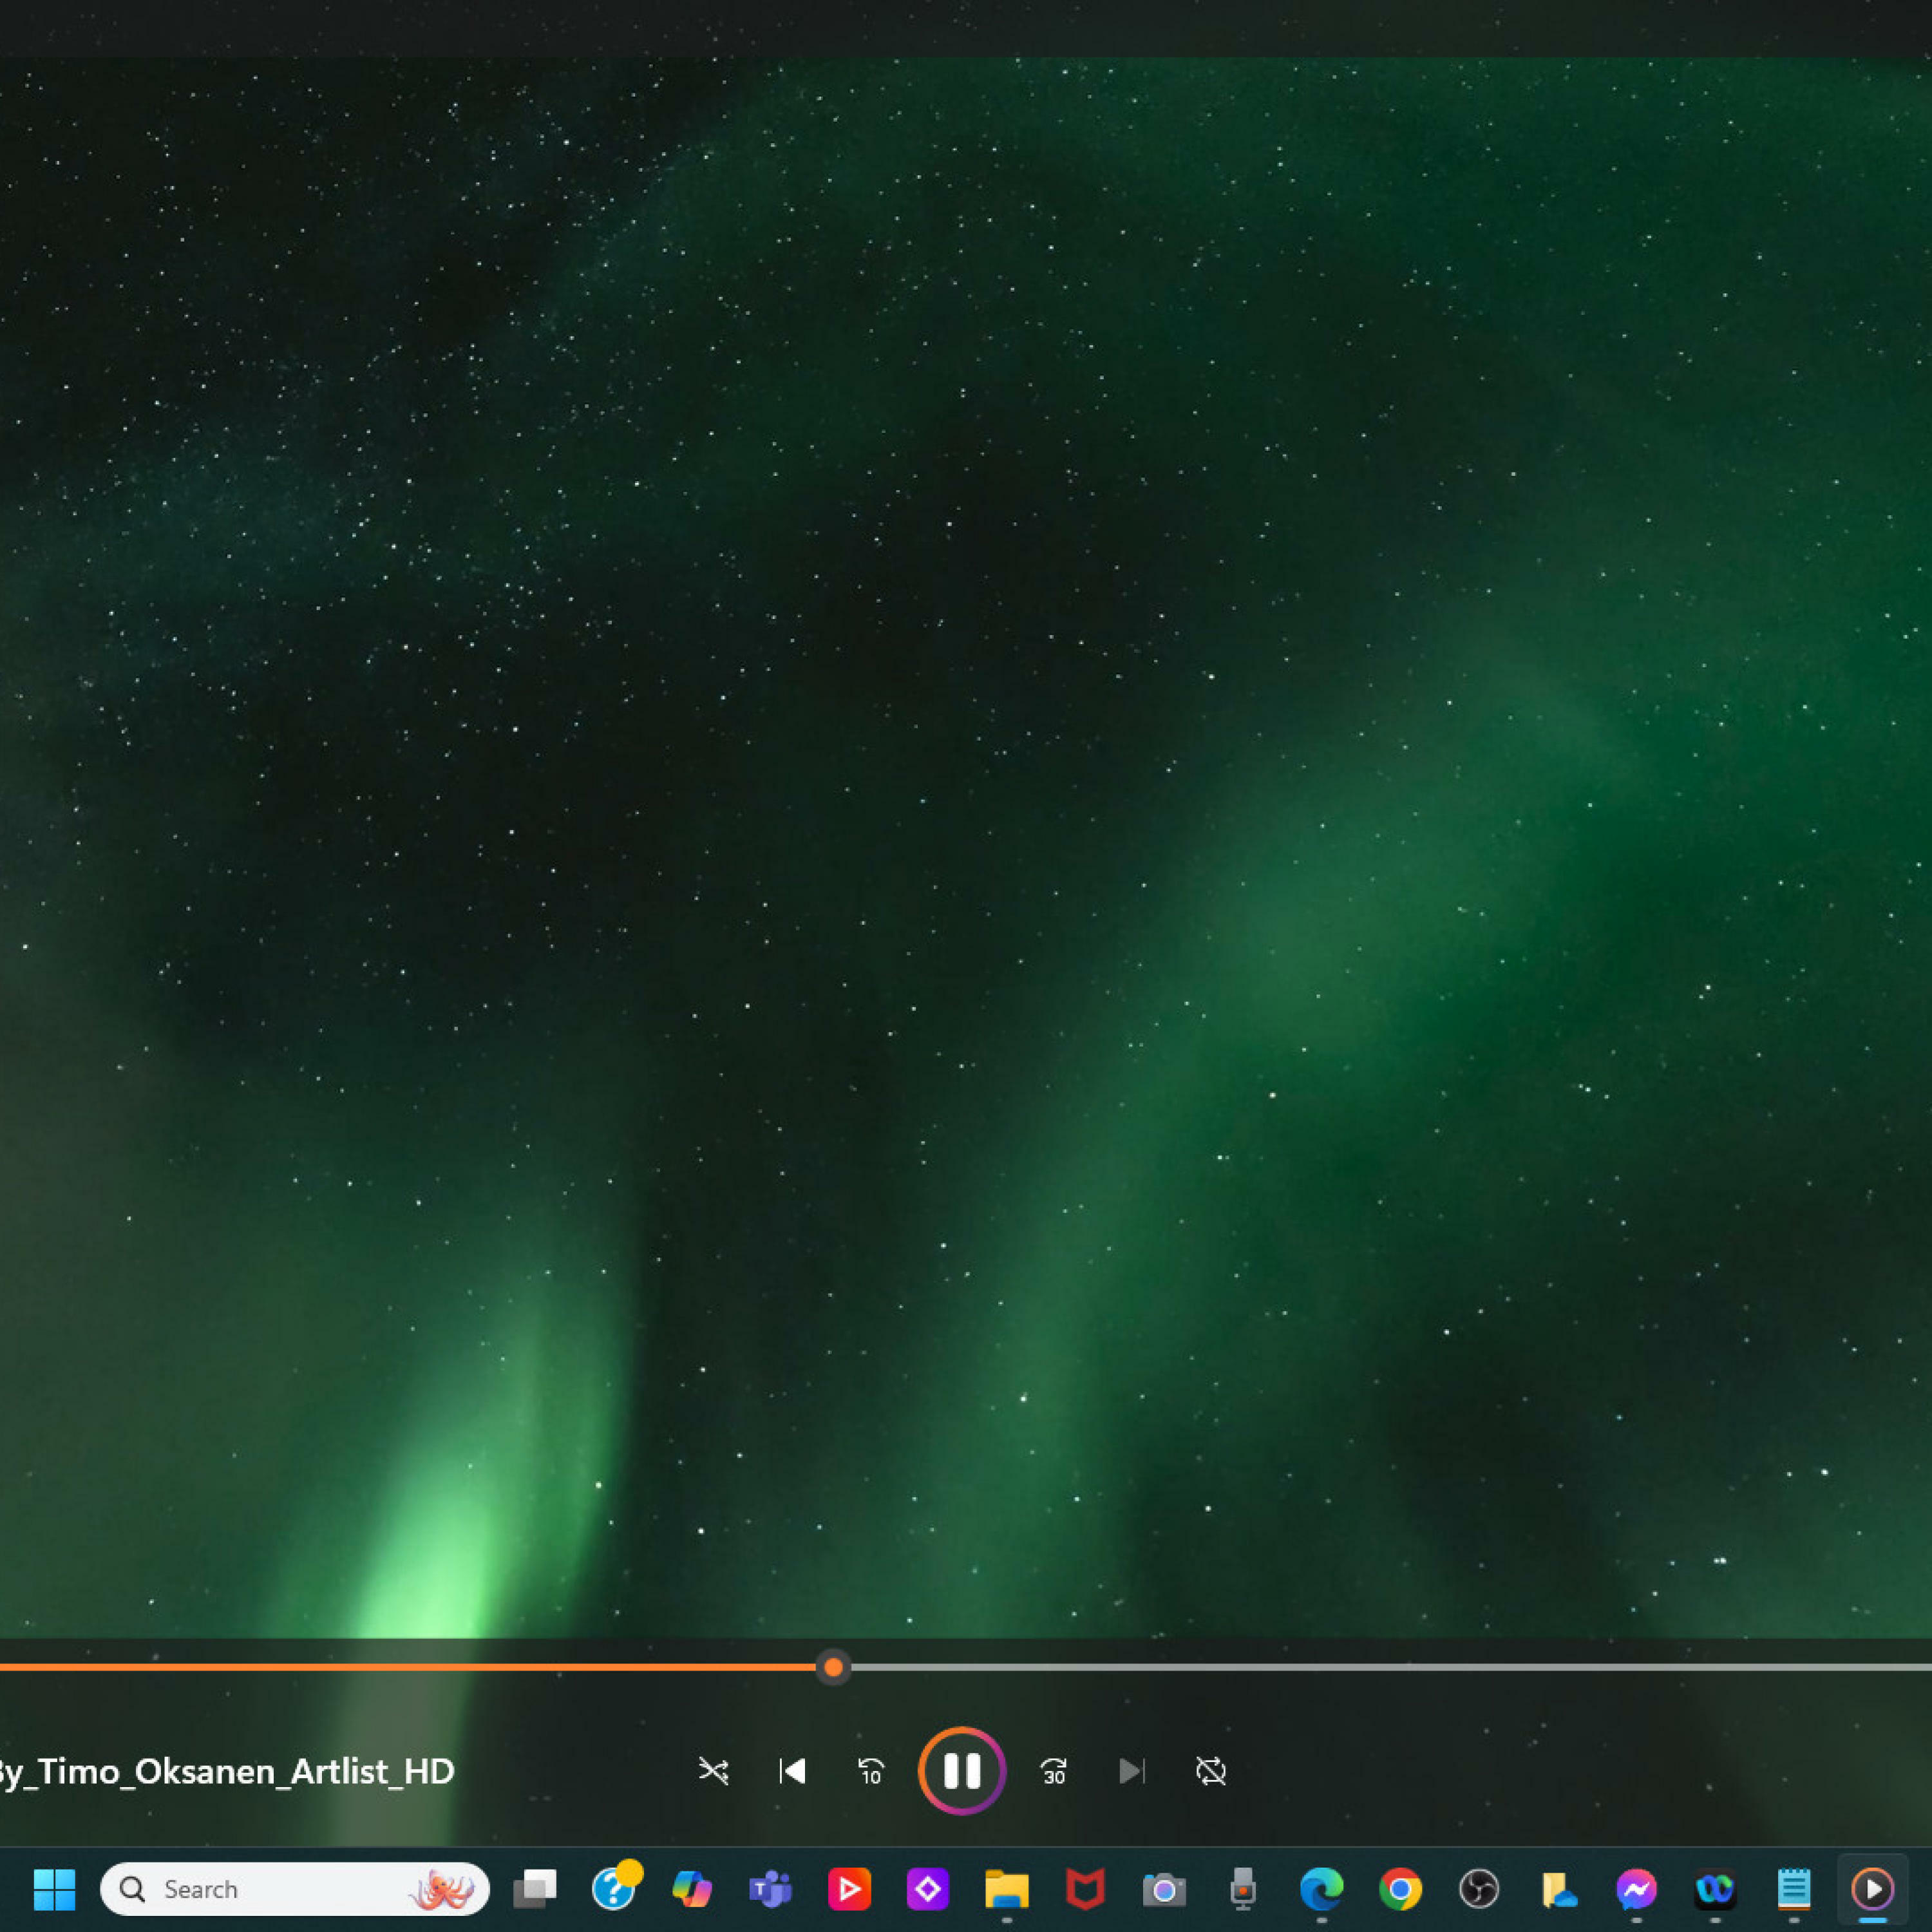Toggle shuffle mode
Image resolution: width=1932 pixels, height=1932 pixels.
pos(713,1771)
